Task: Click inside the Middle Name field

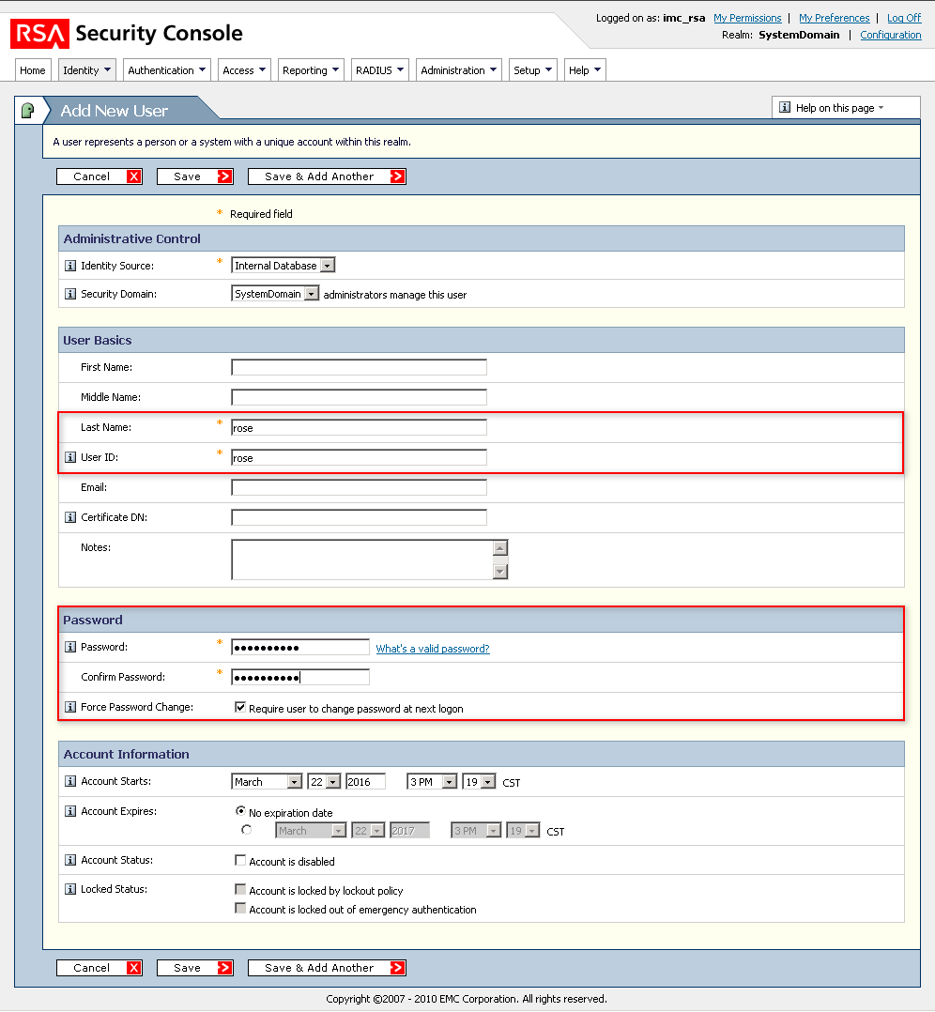Action: point(359,398)
